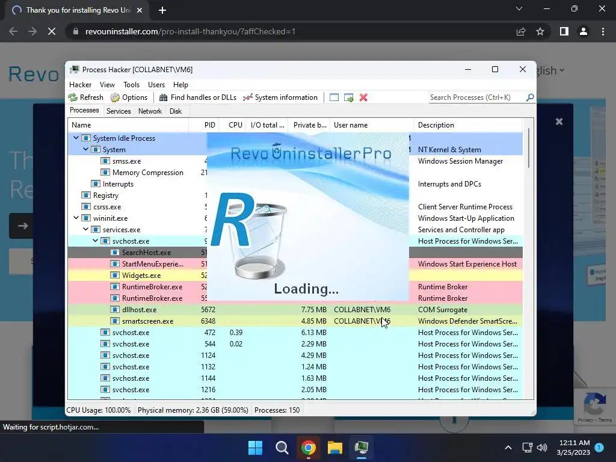
Task: Show hidden system tray icons
Action: click(508, 448)
